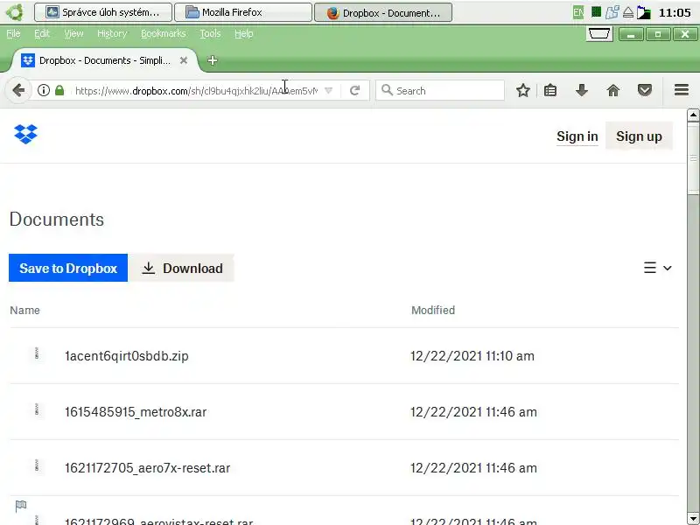Viewport: 700px width, 525px height.
Task: Click the 11:05 clock
Action: point(675,12)
